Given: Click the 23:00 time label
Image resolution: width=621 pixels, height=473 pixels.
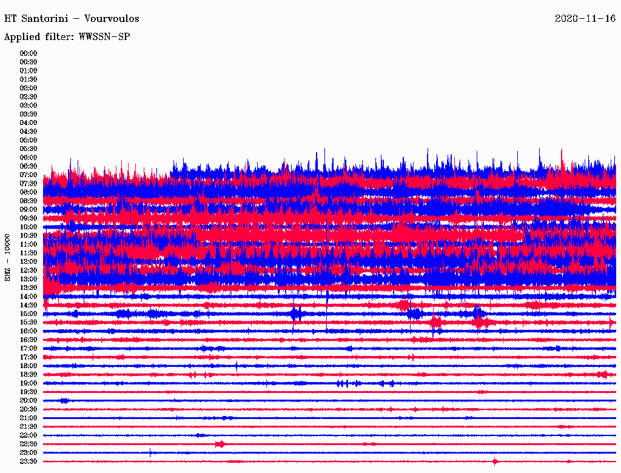Looking at the screenshot, I should click(29, 453).
